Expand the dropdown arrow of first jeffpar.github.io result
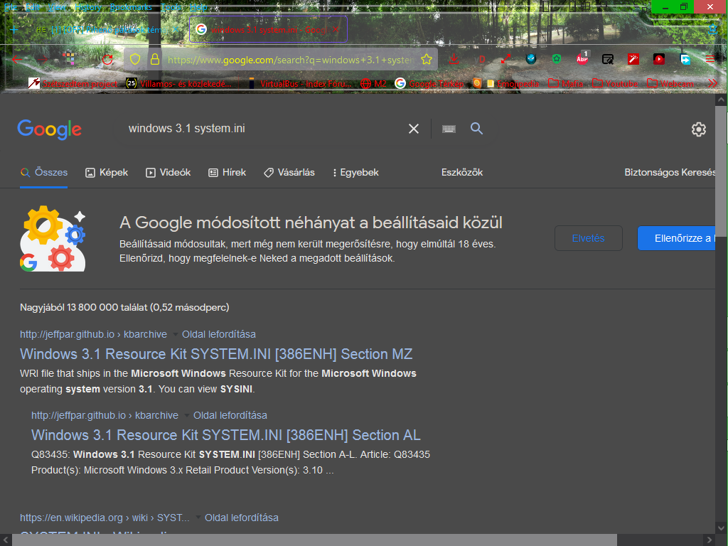This screenshot has height=546, width=728. [175, 334]
